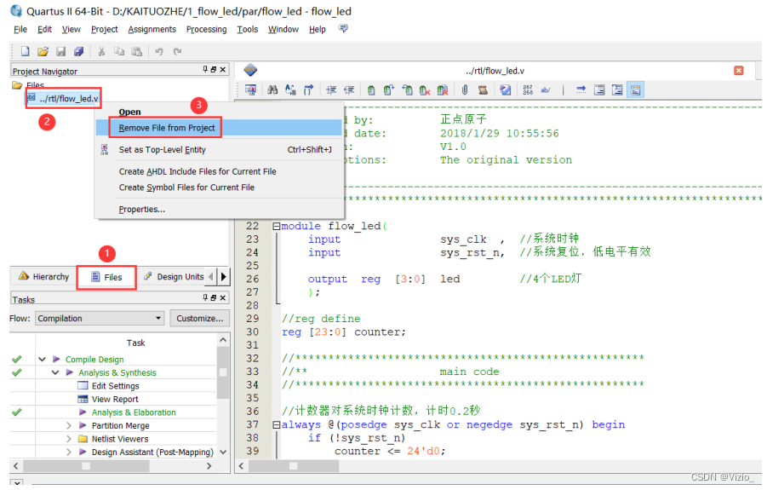The width and height of the screenshot is (767, 490).
Task: Collapse the Compile Design task tree
Action: click(42, 360)
